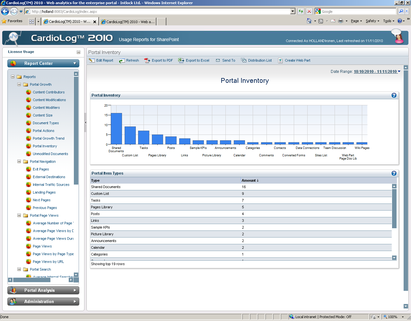
Task: Collapse the Portal Search folder
Action: coord(19,269)
